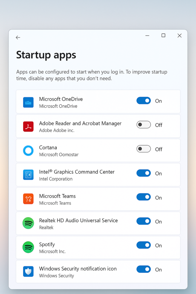Enable Adobe Reader and Acrobat Manager toggle
Viewport: 196px width, 294px height.
point(143,125)
